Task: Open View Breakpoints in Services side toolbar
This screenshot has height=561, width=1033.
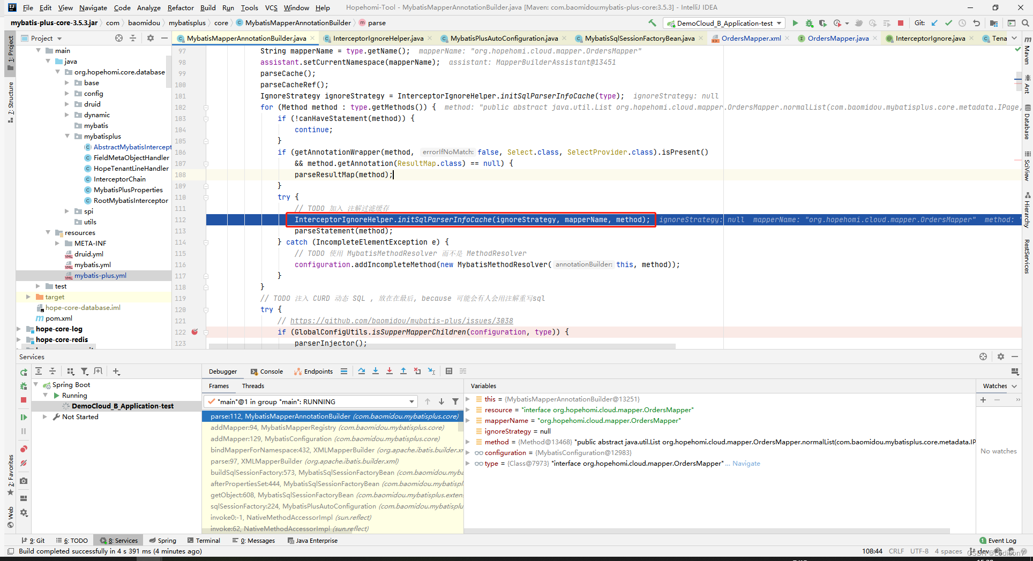Action: (x=24, y=449)
